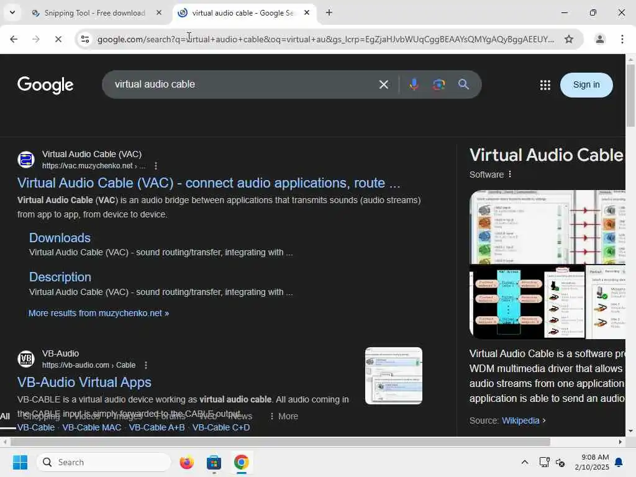
Task: Bookmark this page with the star
Action: pos(569,39)
